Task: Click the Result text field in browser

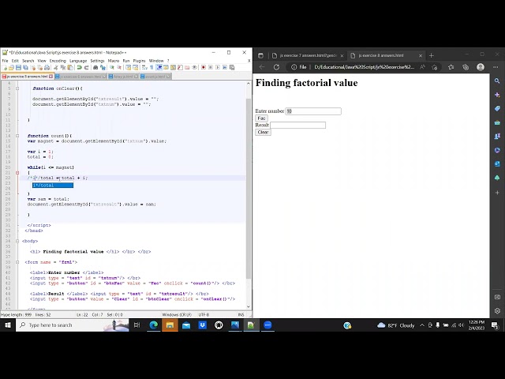Action: click(298, 125)
